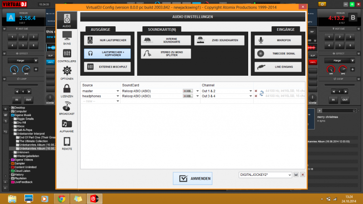This screenshot has width=363, height=204.
Task: Open the Audio settings section
Action: 67,20
